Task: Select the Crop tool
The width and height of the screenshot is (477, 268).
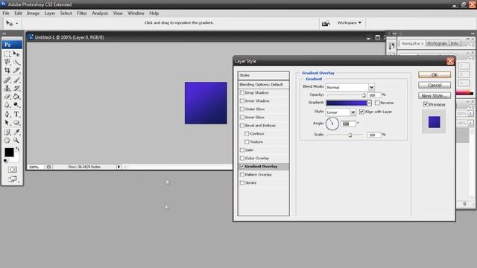Action: click(7, 71)
